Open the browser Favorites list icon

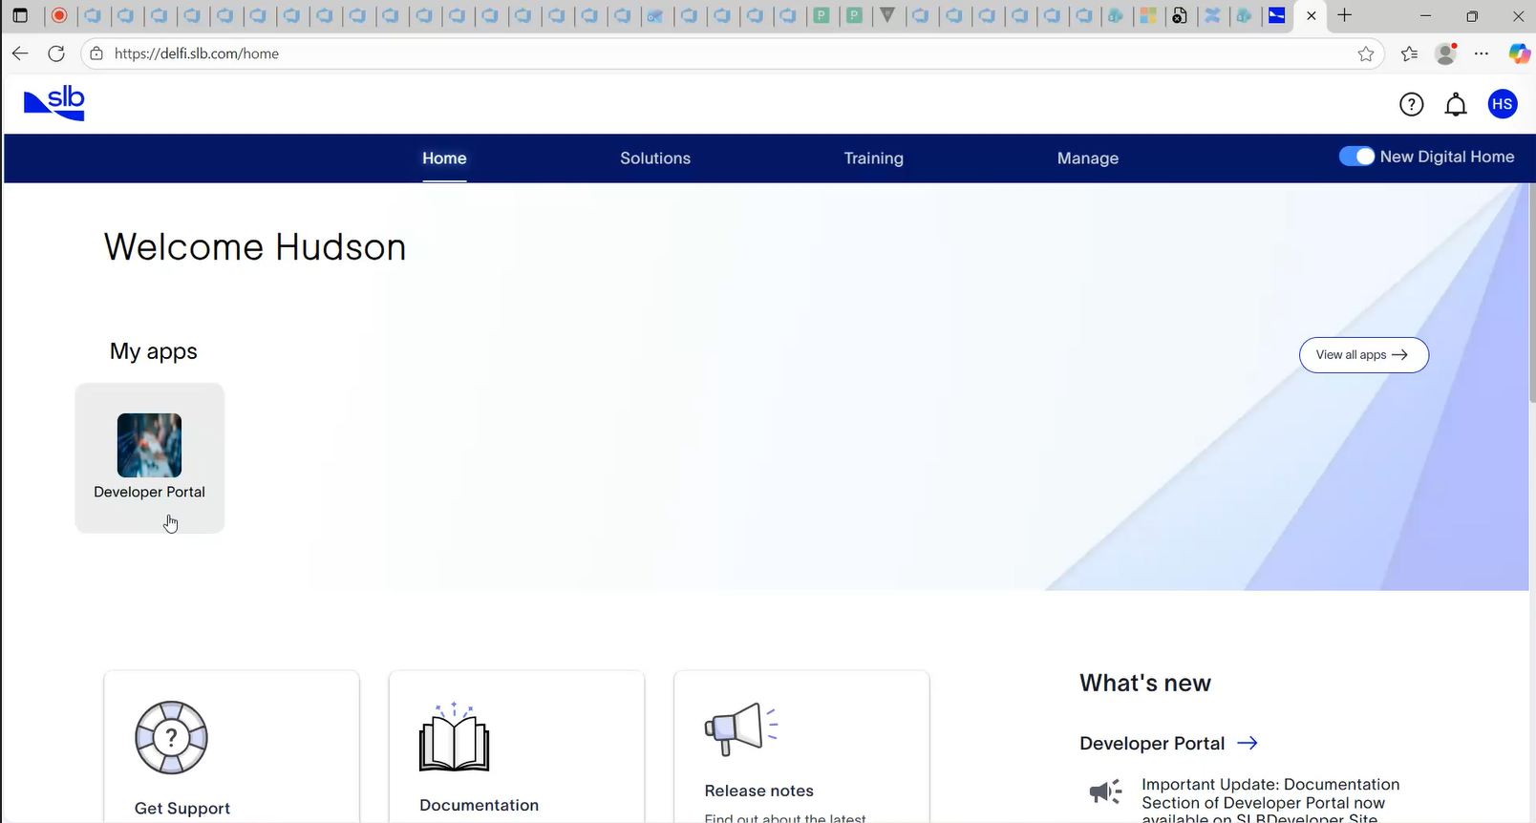1410,53
